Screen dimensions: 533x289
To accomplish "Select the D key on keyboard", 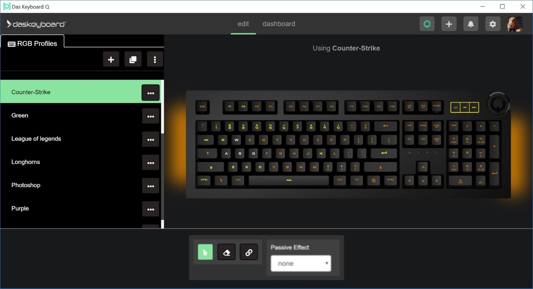I will (x=253, y=154).
